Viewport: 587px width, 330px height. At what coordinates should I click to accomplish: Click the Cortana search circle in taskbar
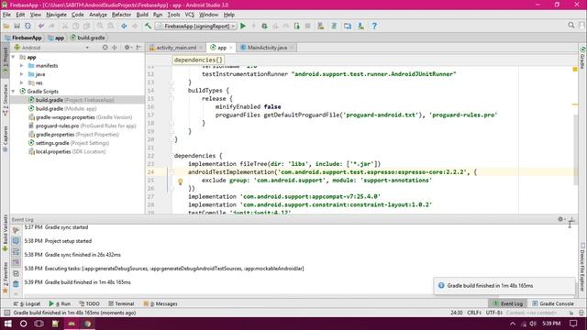[23, 324]
